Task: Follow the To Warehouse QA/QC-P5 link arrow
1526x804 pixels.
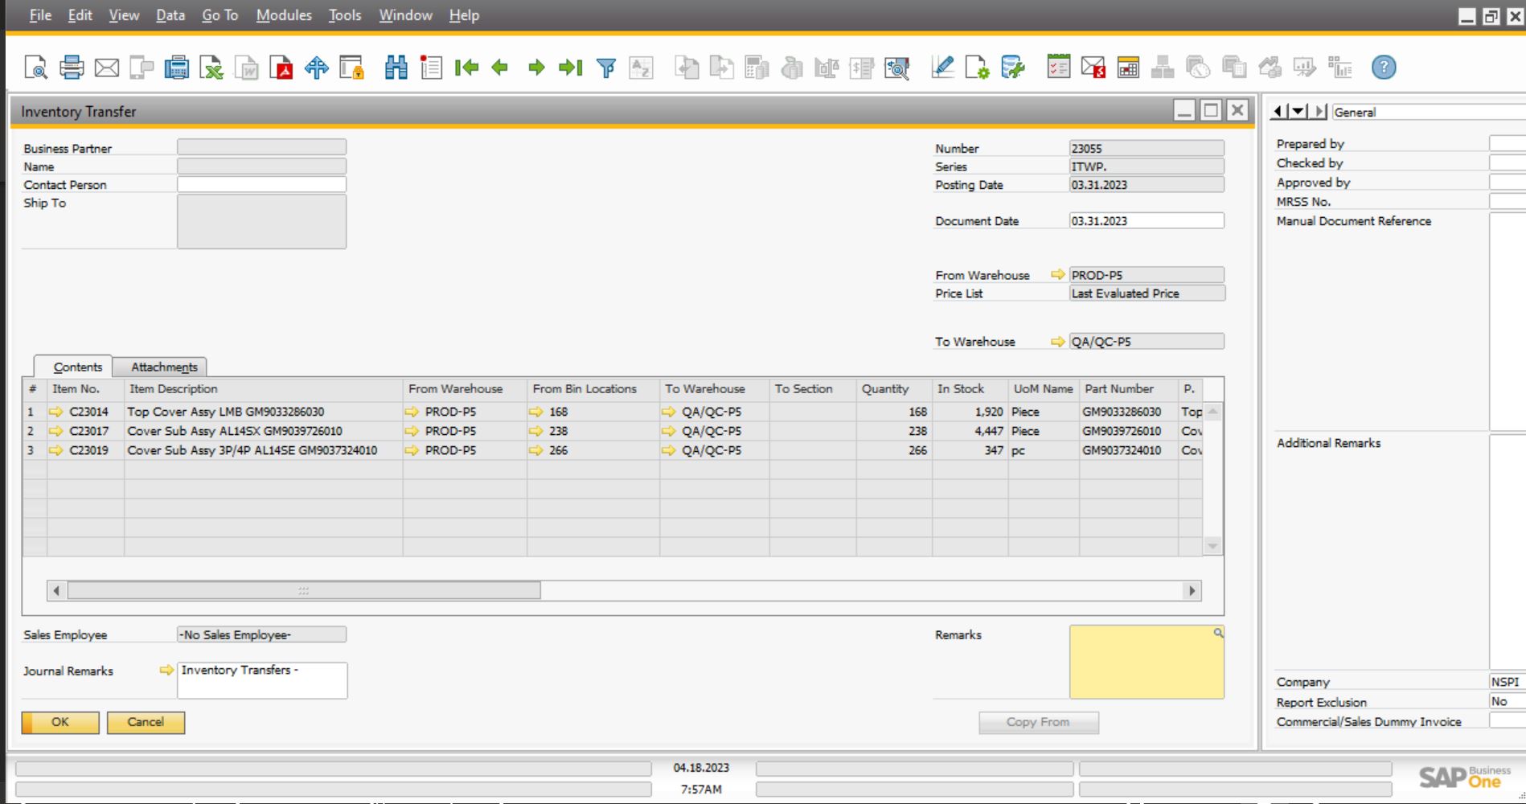Action: point(1058,342)
